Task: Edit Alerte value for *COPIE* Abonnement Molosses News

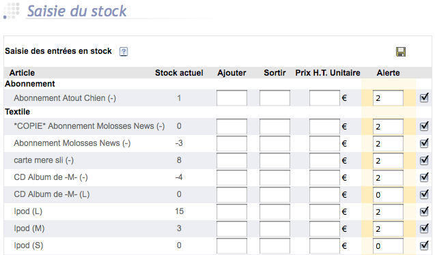Action: [x=388, y=127]
